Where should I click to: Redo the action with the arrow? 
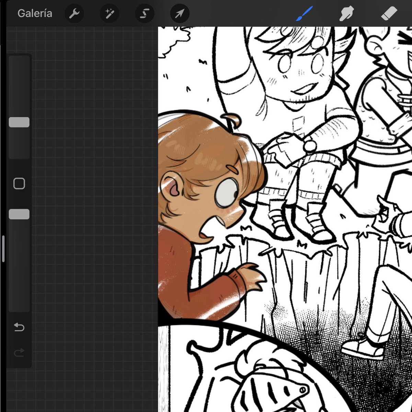point(19,352)
